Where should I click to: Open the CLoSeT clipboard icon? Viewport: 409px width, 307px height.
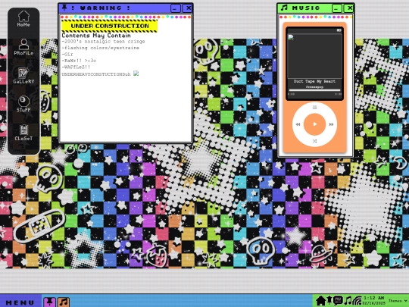coord(23,133)
